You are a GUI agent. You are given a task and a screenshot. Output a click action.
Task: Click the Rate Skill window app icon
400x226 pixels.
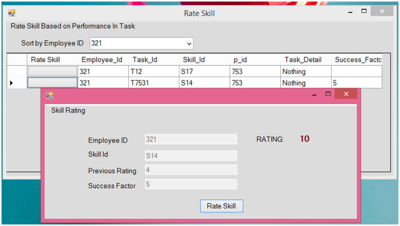[12, 13]
